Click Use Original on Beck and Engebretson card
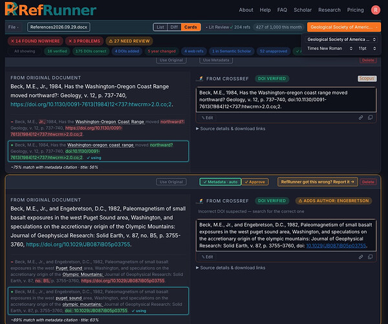The image size is (388, 324). (171, 181)
